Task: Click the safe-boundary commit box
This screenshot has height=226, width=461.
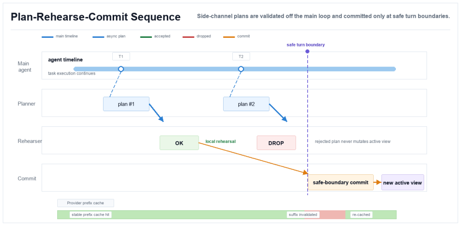Action: 340,182
